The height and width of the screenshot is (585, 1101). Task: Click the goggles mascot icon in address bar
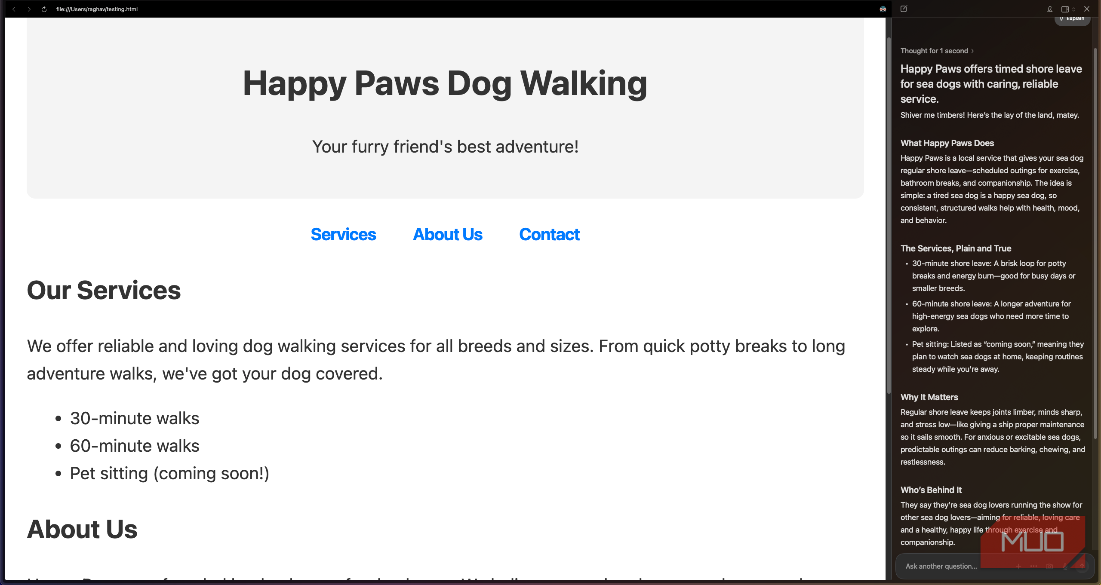click(883, 9)
